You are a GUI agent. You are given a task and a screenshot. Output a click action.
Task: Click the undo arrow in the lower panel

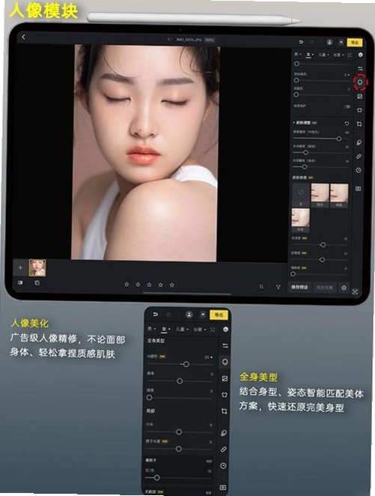pyautogui.click(x=155, y=315)
